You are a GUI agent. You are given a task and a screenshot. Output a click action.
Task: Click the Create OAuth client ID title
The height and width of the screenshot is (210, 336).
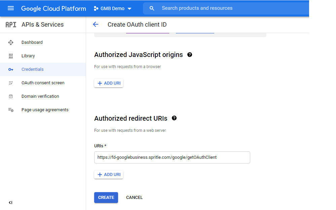coord(137,25)
